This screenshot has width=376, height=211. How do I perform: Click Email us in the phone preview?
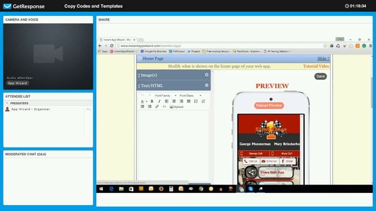[270, 161]
